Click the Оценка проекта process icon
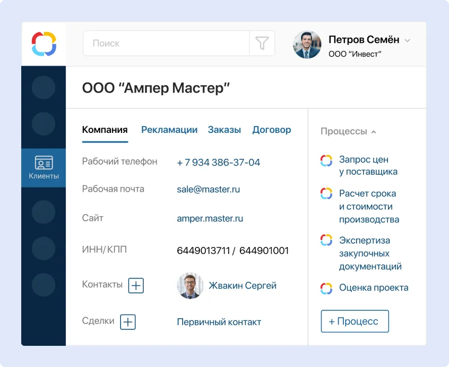The image size is (449, 367). (x=326, y=288)
